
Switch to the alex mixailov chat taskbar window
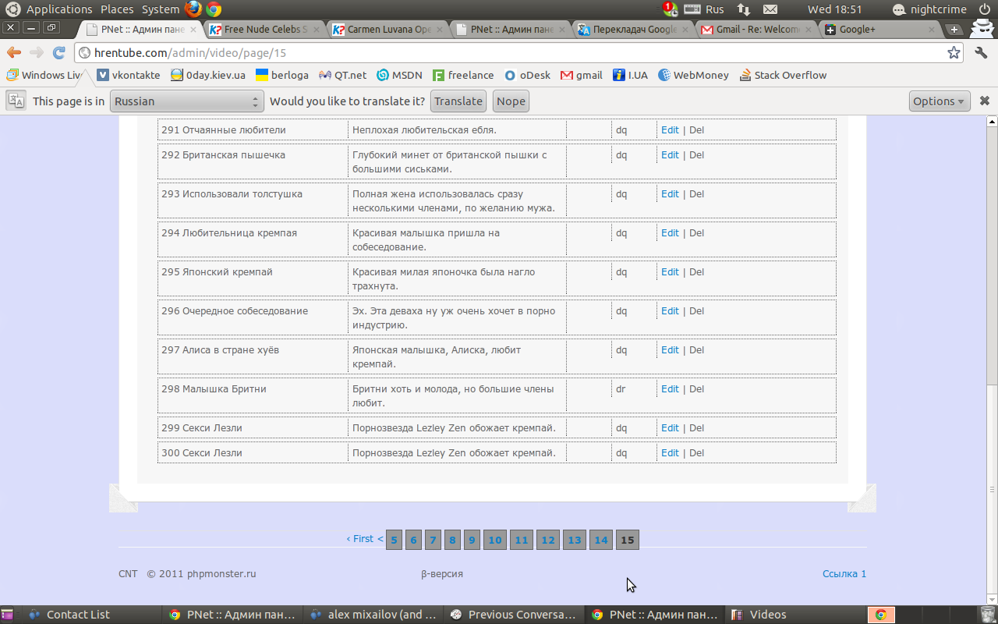point(373,615)
